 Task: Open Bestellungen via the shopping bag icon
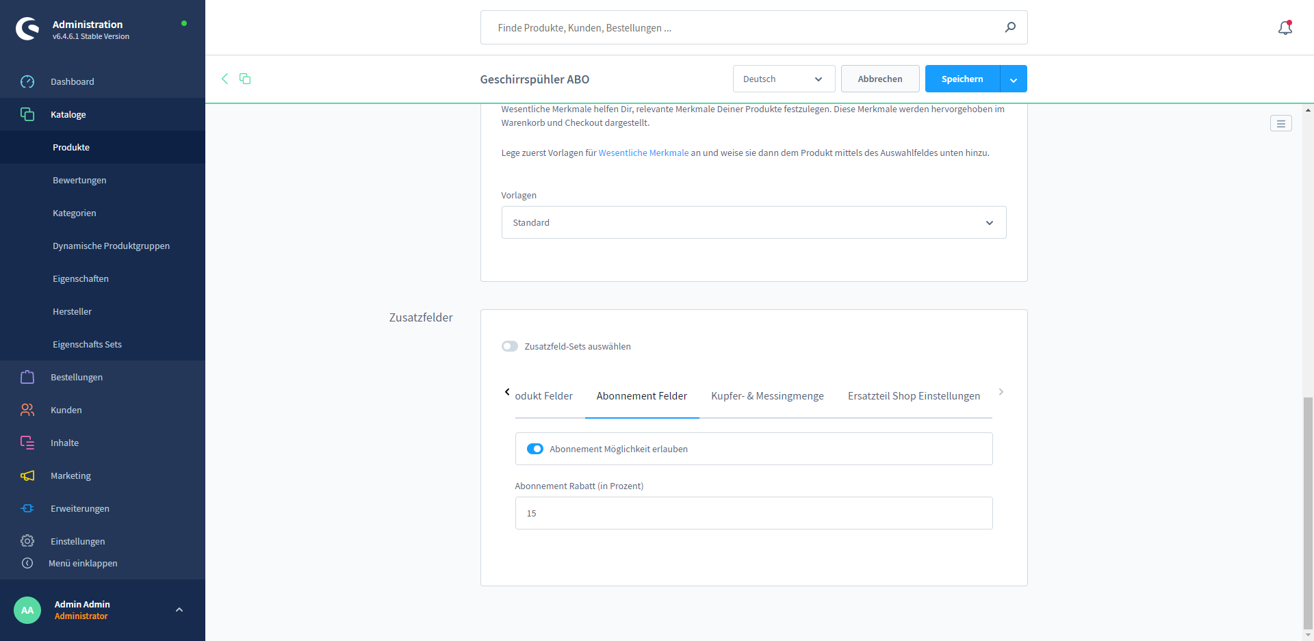click(27, 377)
